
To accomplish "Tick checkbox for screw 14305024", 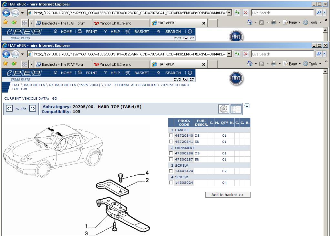I will [x=171, y=182].
